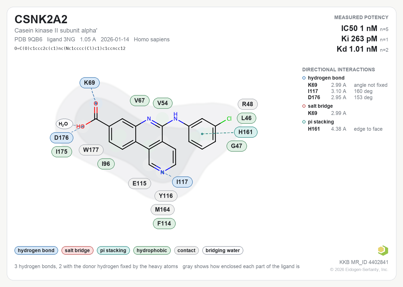Click the D176 2.95 A row
403x287 pixels.
340,97
